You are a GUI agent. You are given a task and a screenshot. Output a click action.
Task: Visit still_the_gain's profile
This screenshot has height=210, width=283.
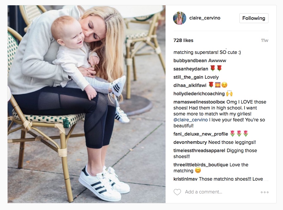click(188, 77)
